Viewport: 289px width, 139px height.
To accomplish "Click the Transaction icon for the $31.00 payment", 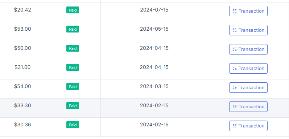I will pos(235,68).
